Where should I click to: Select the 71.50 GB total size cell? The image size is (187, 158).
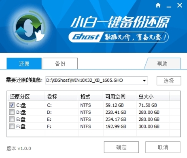tap(148, 105)
